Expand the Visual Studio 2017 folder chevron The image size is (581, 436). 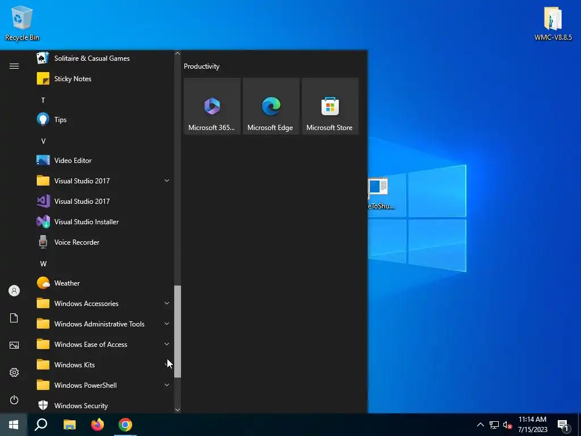click(167, 181)
